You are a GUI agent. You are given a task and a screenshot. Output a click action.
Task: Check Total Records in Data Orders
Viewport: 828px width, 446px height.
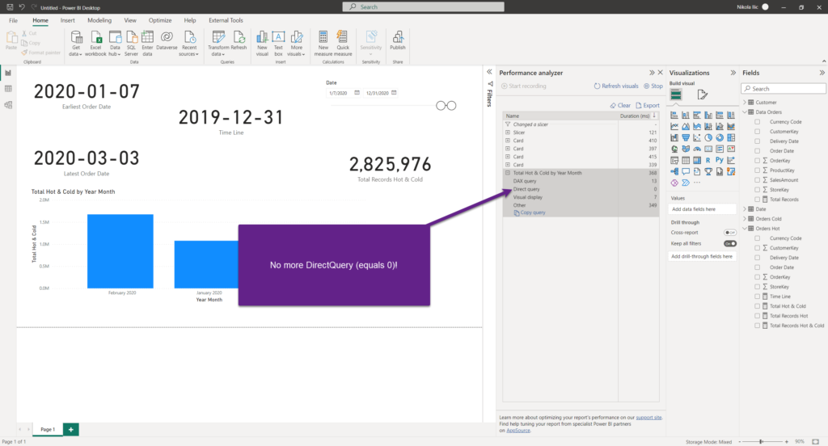(x=757, y=200)
